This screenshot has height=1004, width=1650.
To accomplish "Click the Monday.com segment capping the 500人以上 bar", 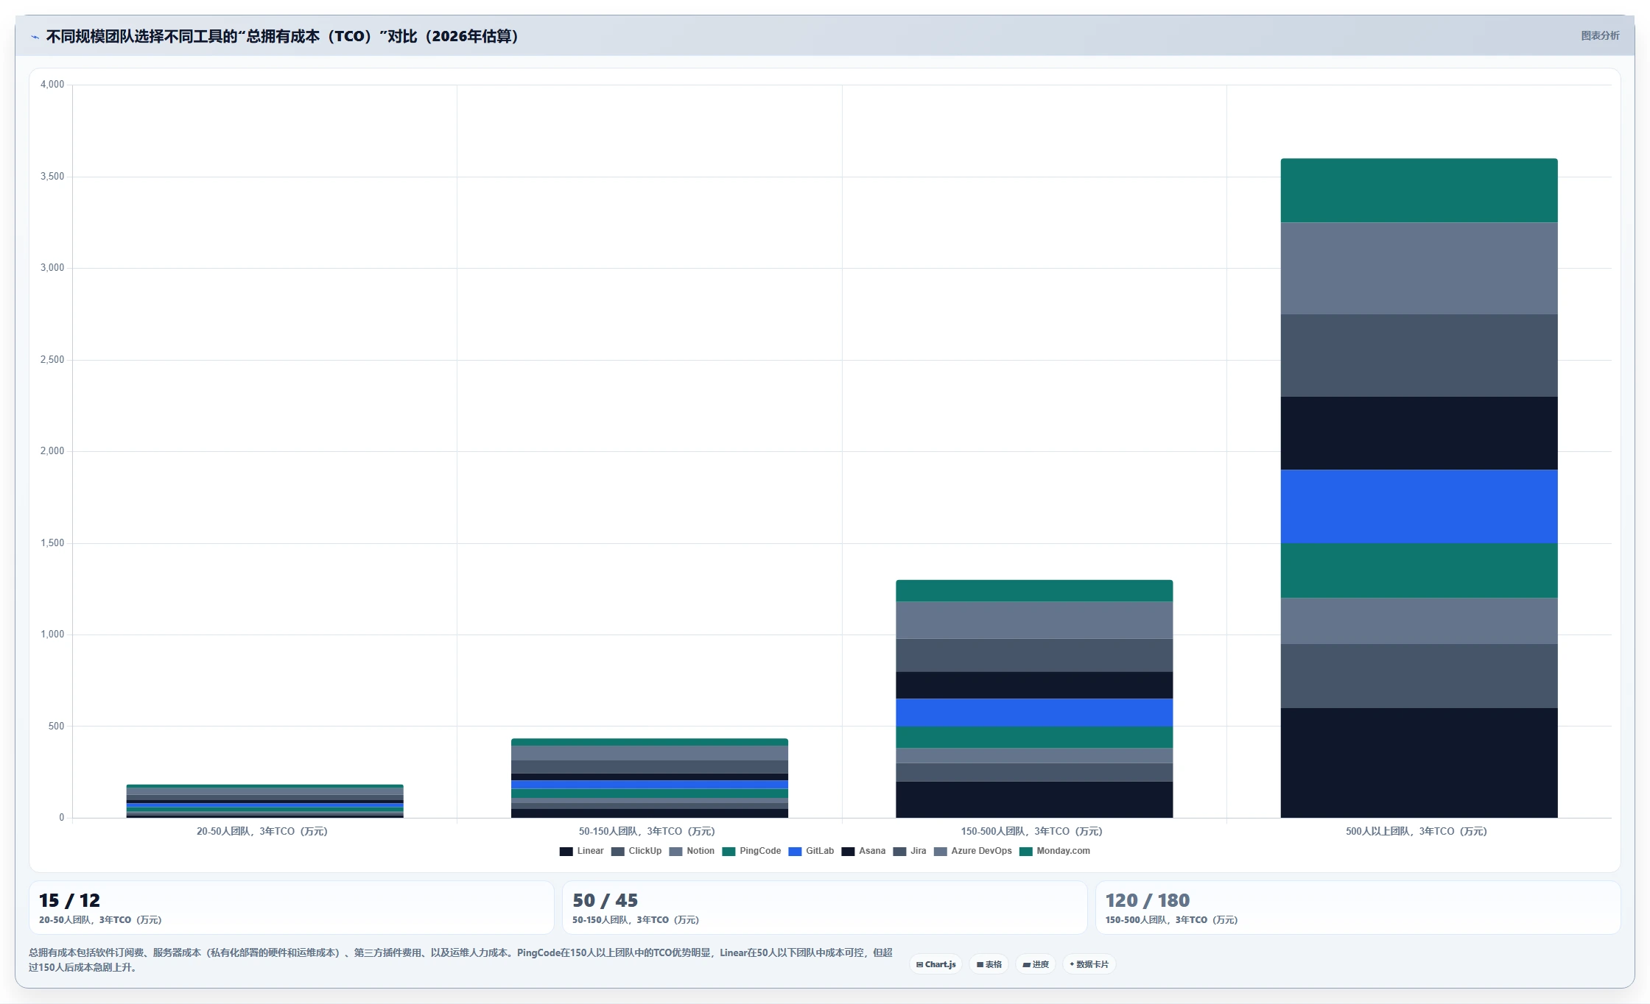I will tap(1419, 191).
